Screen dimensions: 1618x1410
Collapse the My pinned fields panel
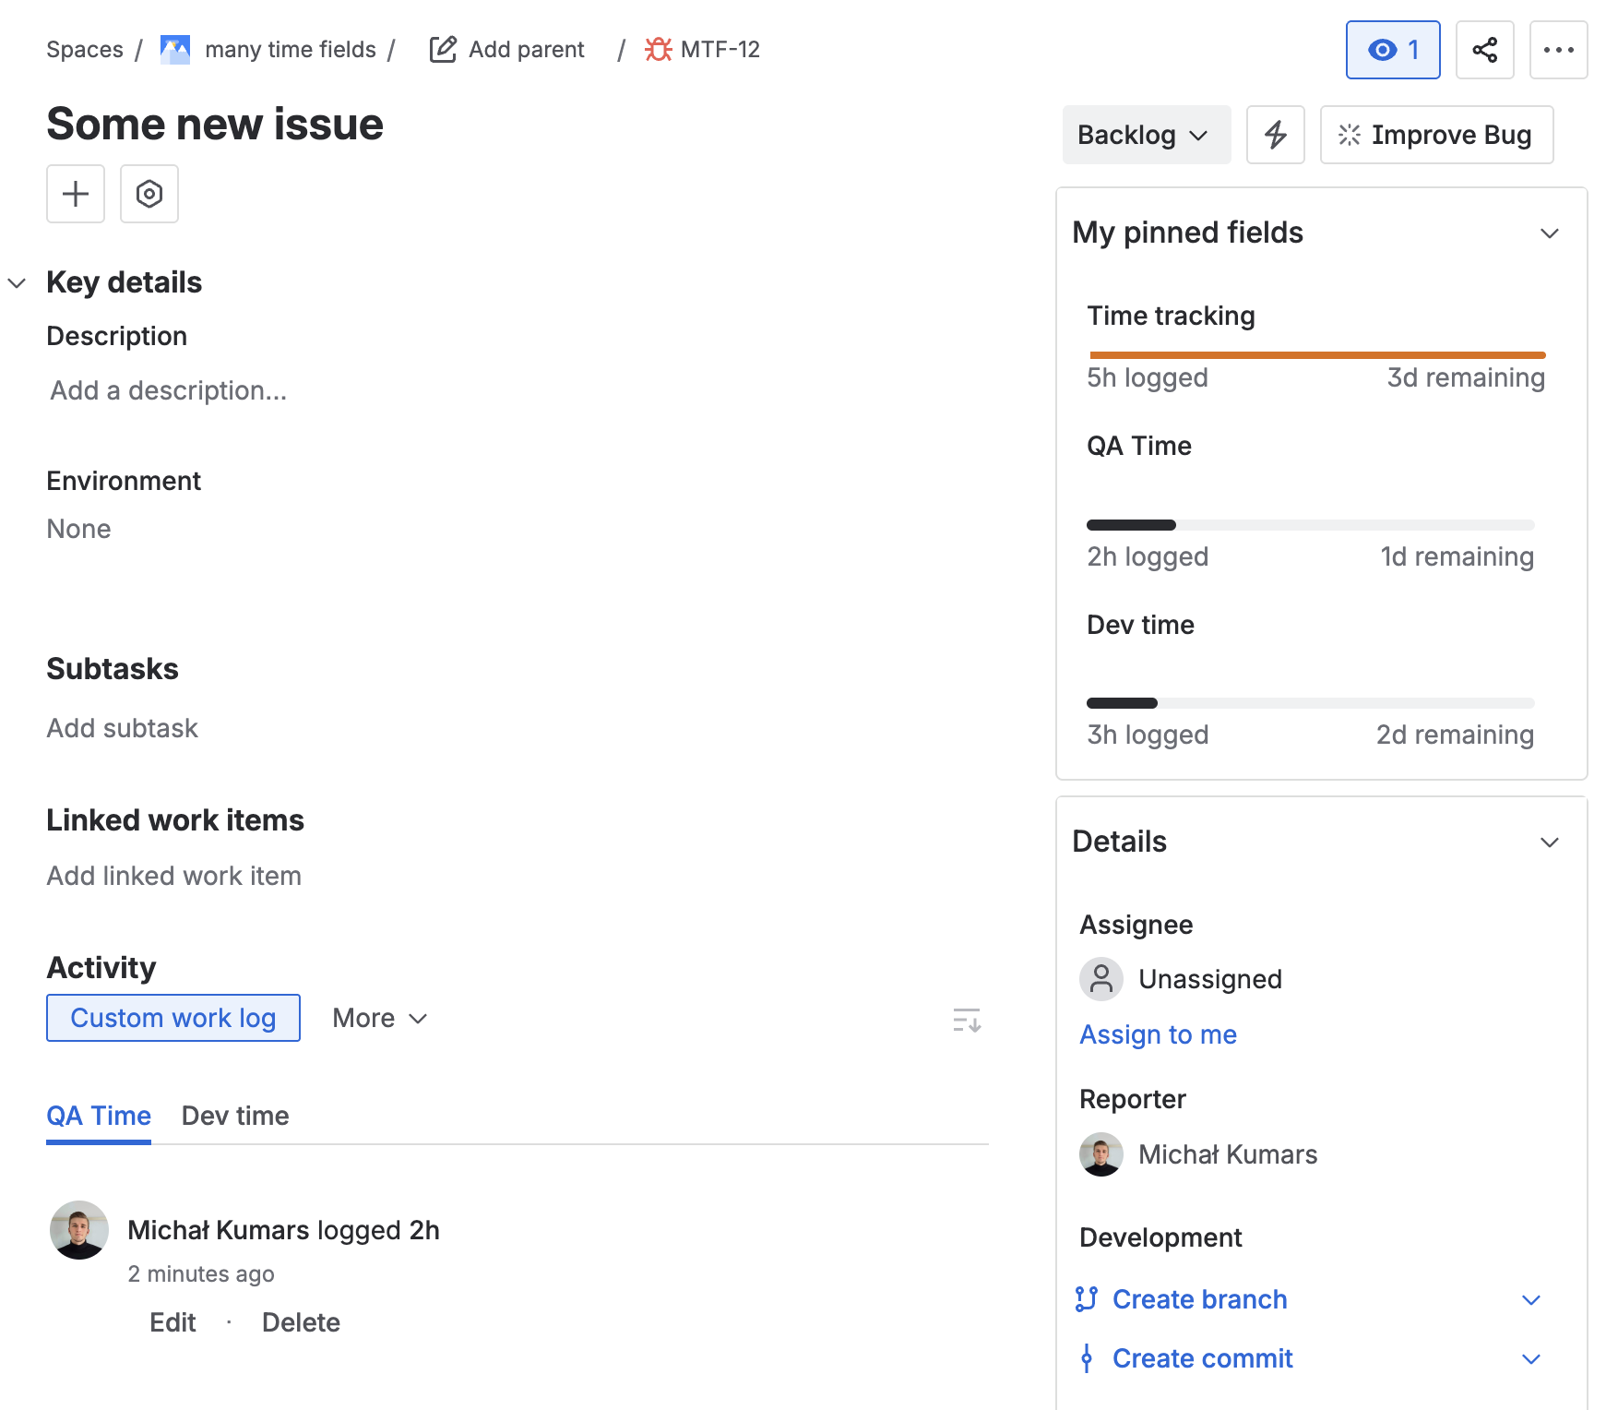tap(1548, 233)
